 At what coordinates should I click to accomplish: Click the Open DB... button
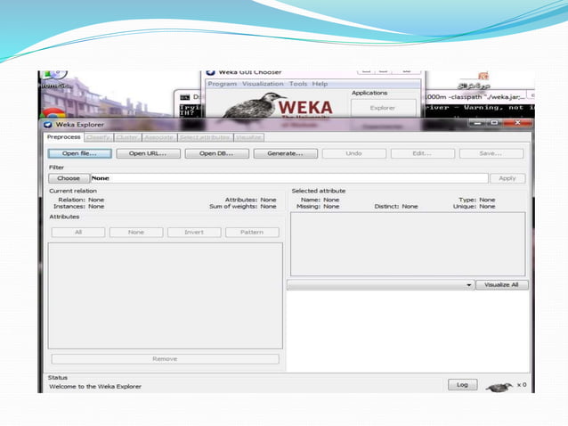click(x=216, y=153)
